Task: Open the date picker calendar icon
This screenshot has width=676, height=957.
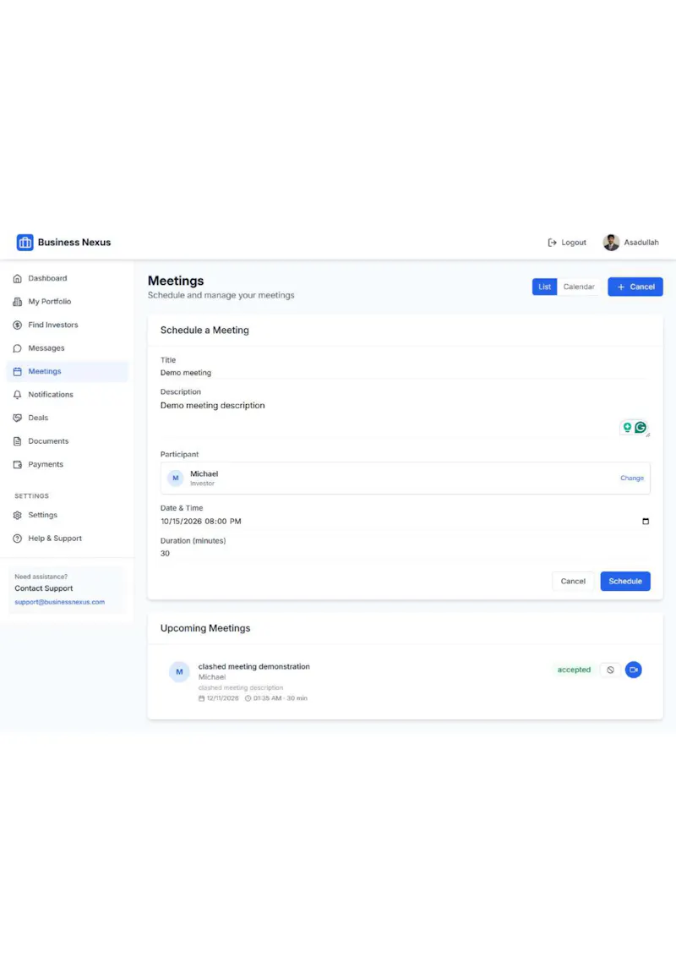Action: coord(646,522)
